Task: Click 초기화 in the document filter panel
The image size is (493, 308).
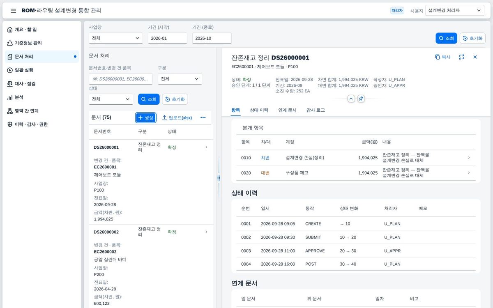Action: tap(175, 99)
